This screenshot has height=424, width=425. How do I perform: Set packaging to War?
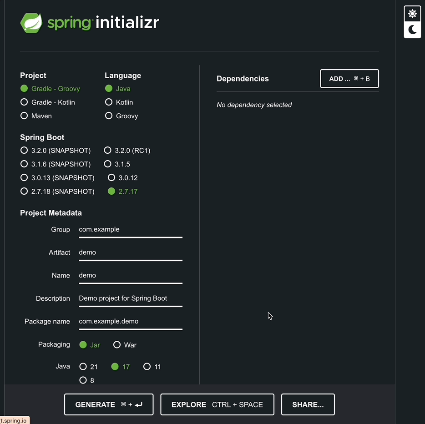(x=125, y=345)
